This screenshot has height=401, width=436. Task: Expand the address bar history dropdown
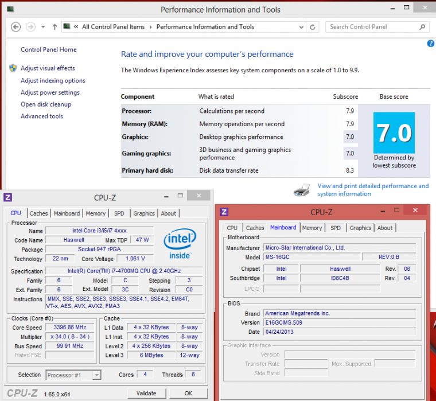coord(301,27)
